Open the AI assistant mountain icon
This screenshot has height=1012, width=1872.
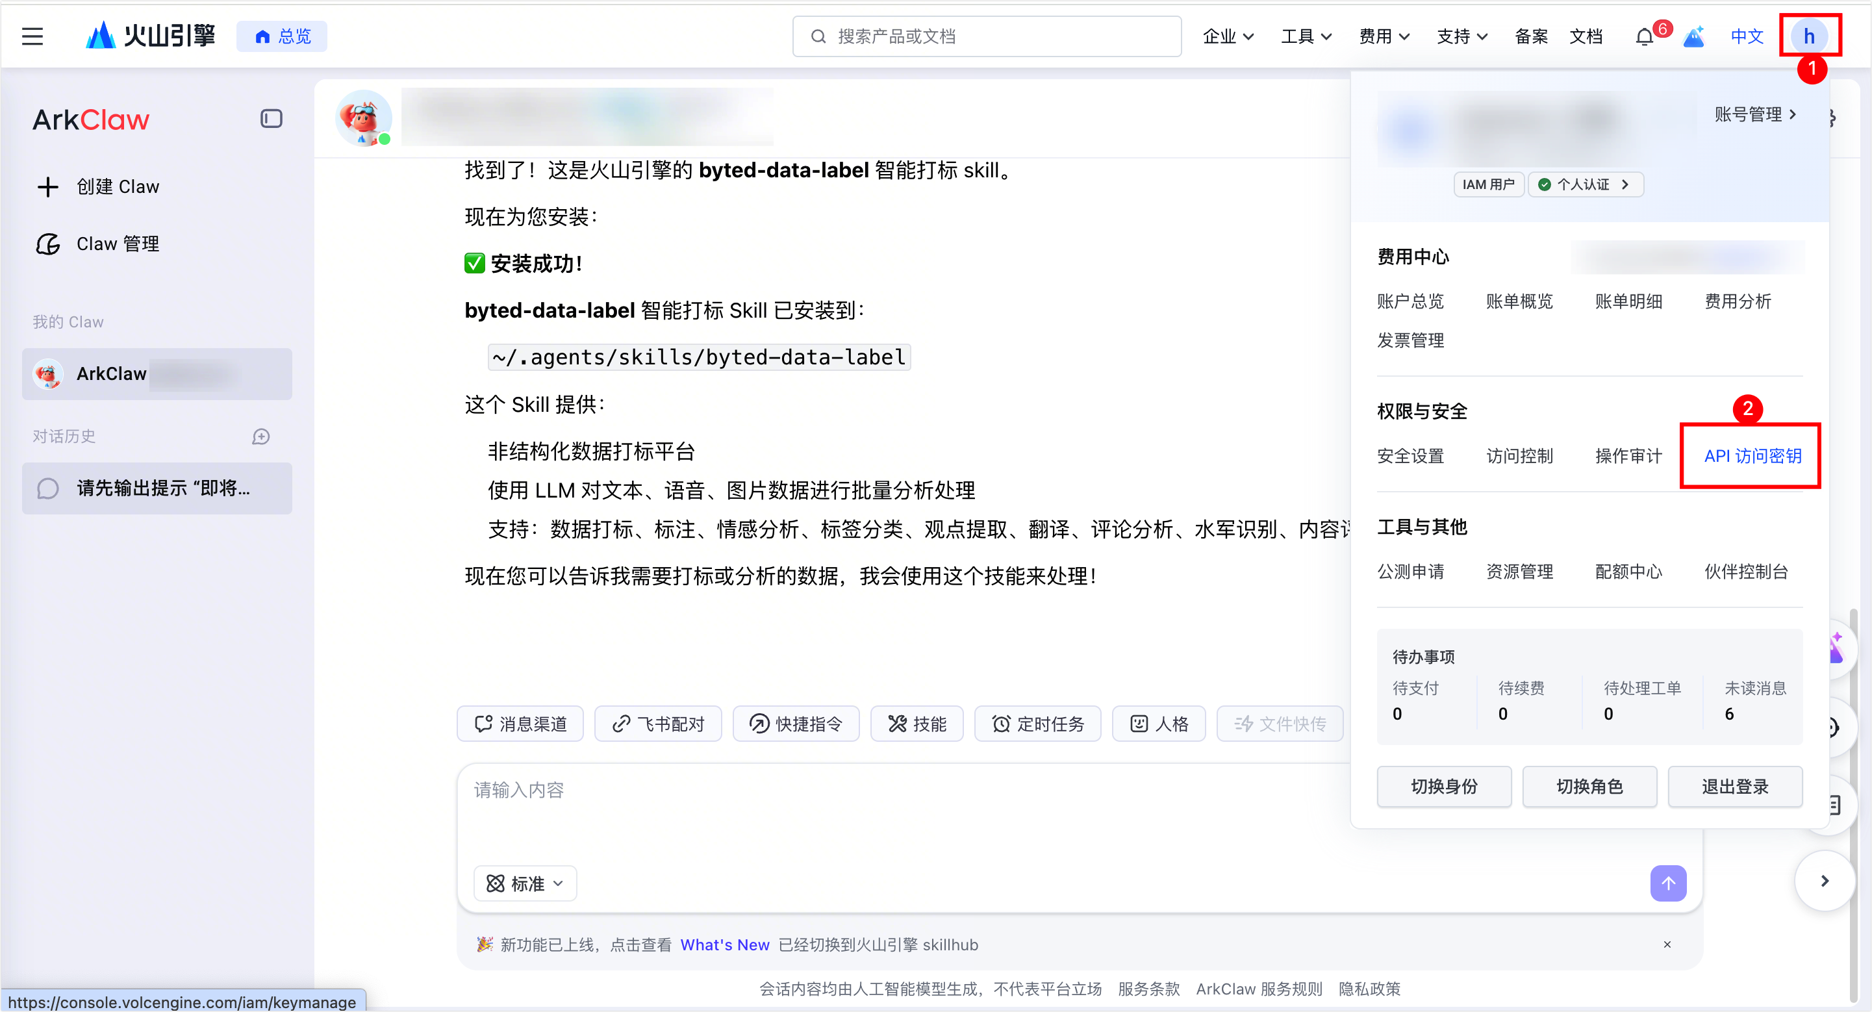(x=1694, y=36)
